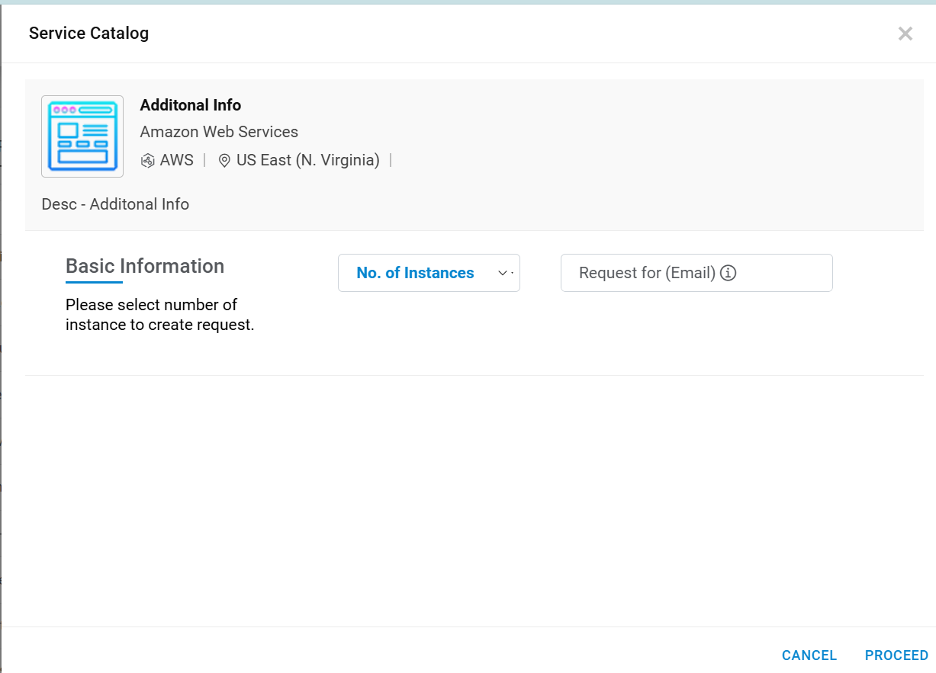Click blue underline beneath Basic Information

click(94, 282)
